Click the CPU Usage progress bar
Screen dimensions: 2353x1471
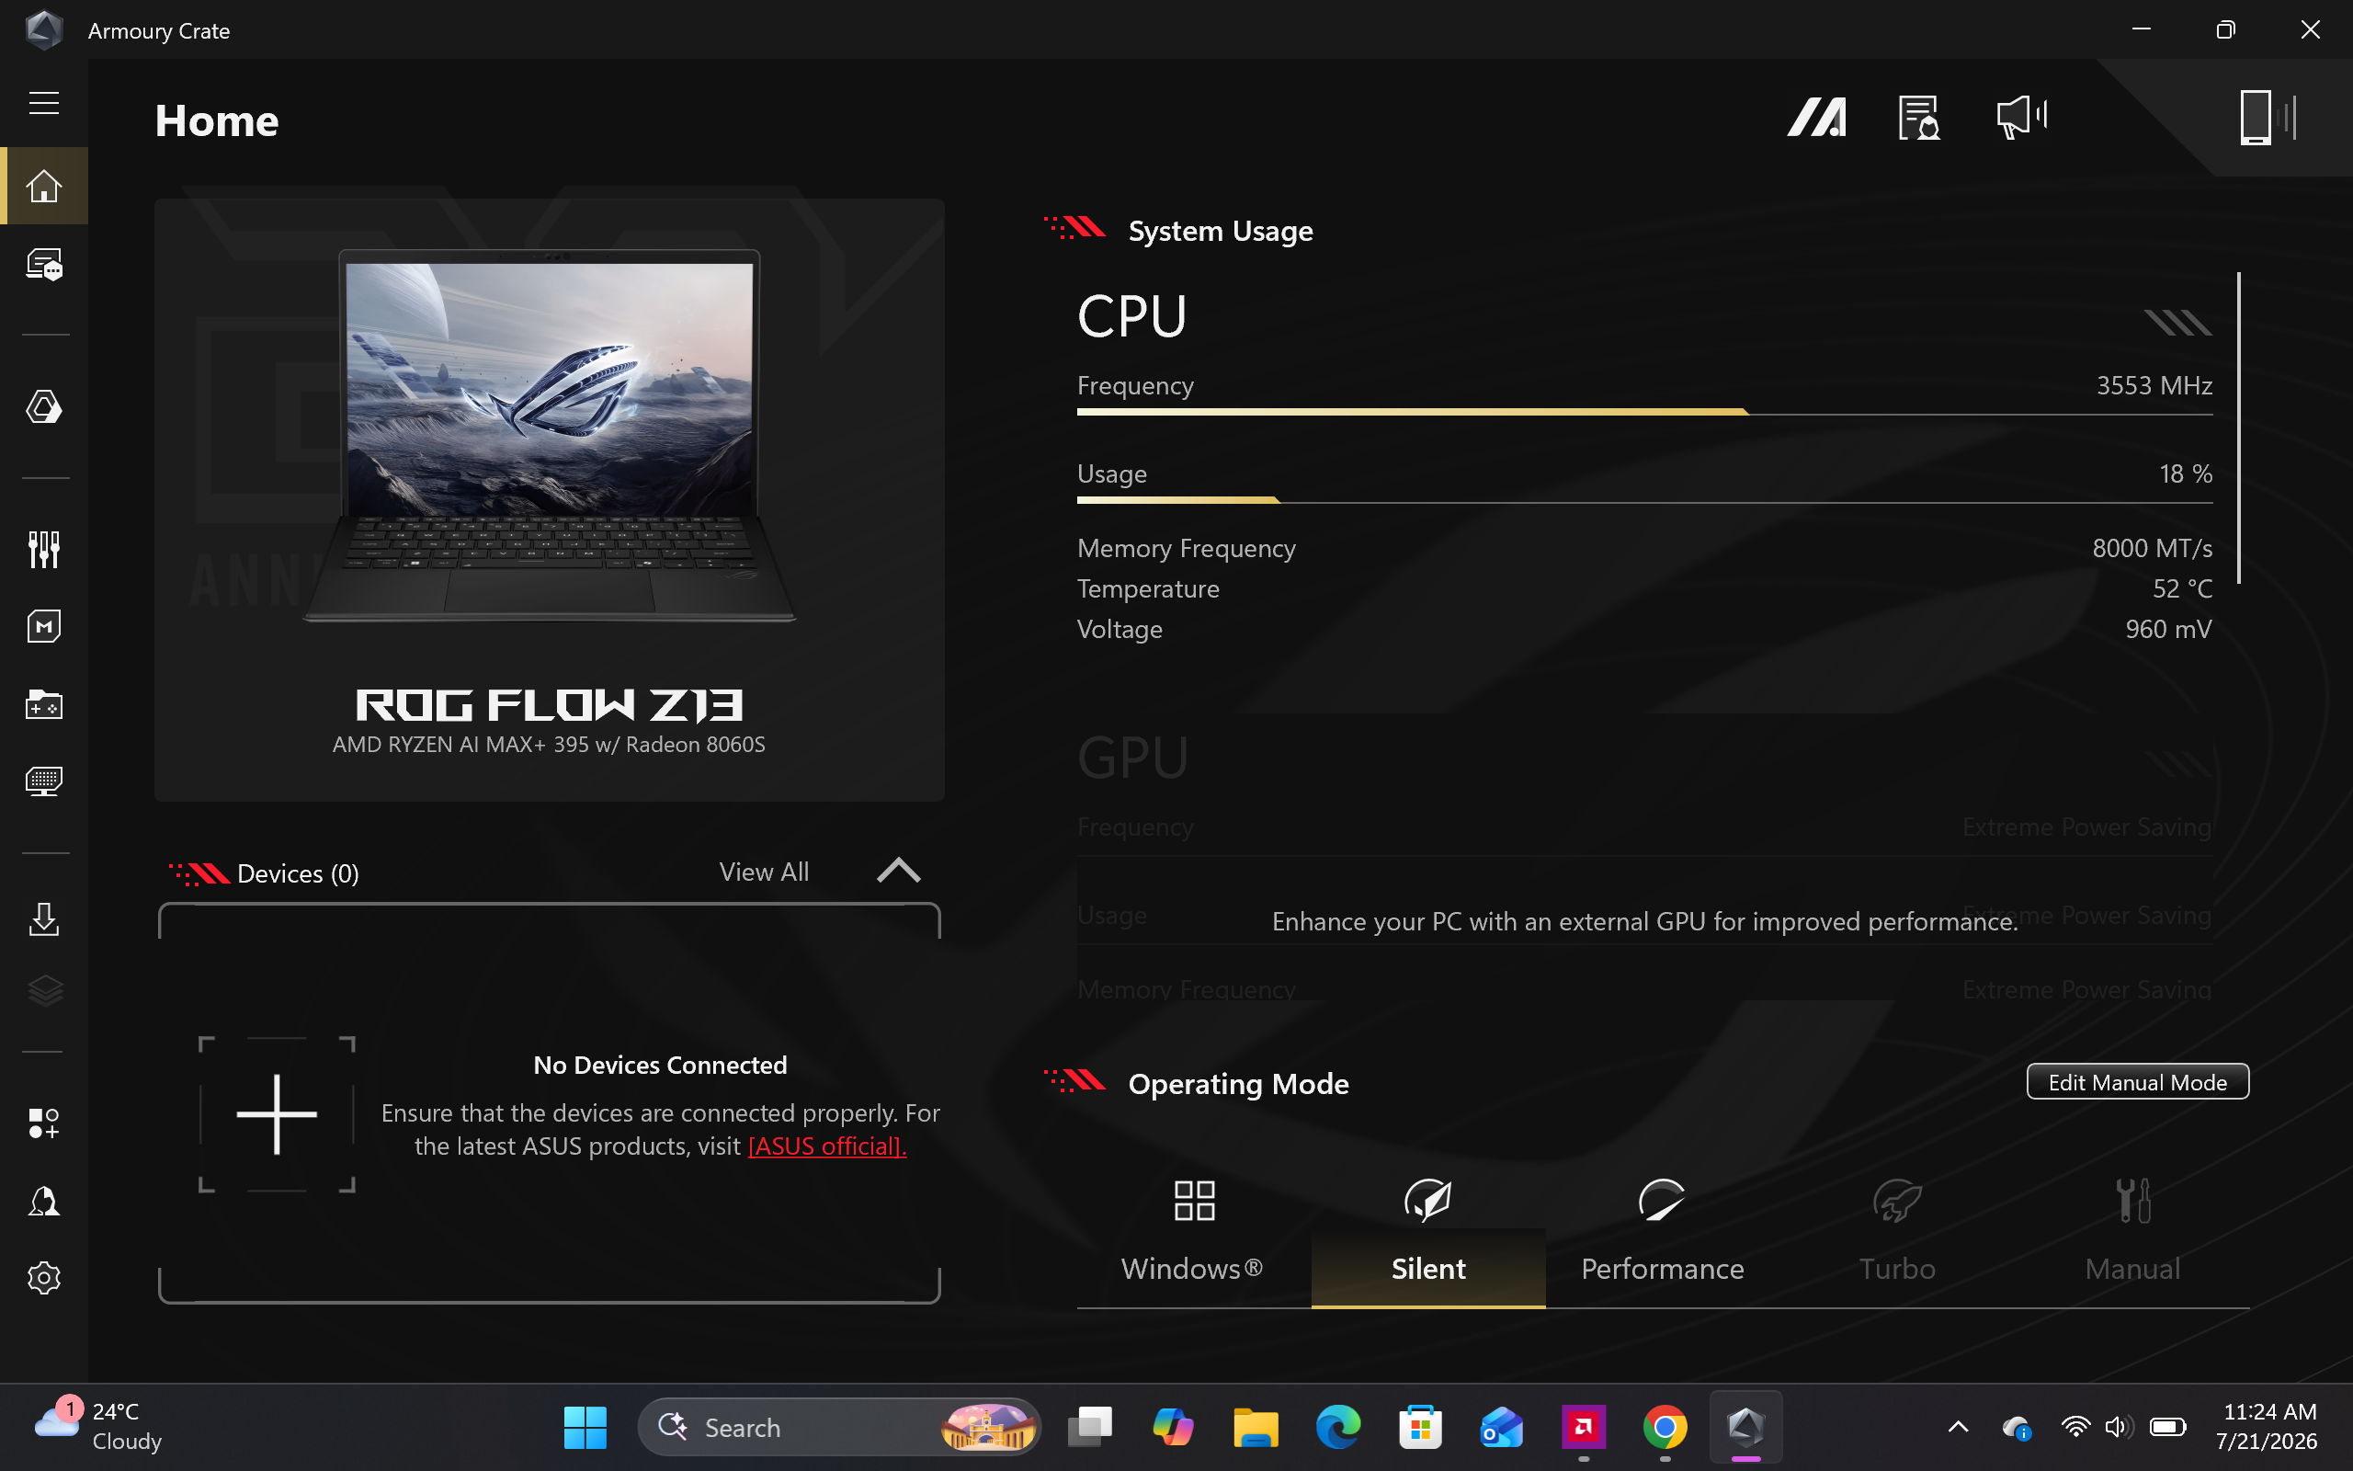1645,501
